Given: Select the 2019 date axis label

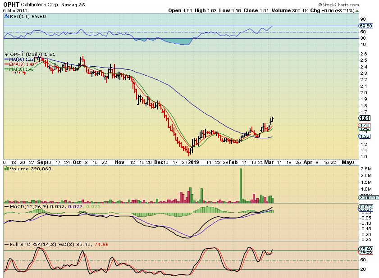Looking at the screenshot, I should (x=193, y=161).
